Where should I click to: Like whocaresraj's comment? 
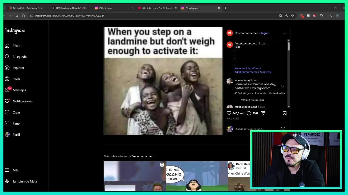tap(283, 86)
